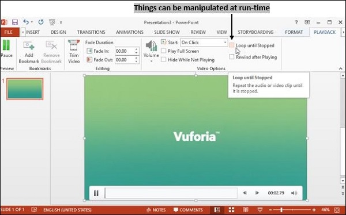
Task: Click the Save icon in quick access toolbar
Action: pyautogui.click(x=15, y=22)
